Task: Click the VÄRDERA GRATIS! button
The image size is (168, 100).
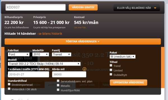Action: pyautogui.click(x=83, y=7)
